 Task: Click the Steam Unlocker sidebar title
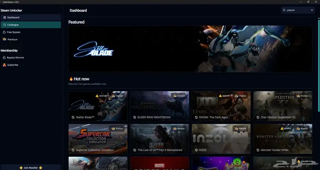tap(11, 10)
